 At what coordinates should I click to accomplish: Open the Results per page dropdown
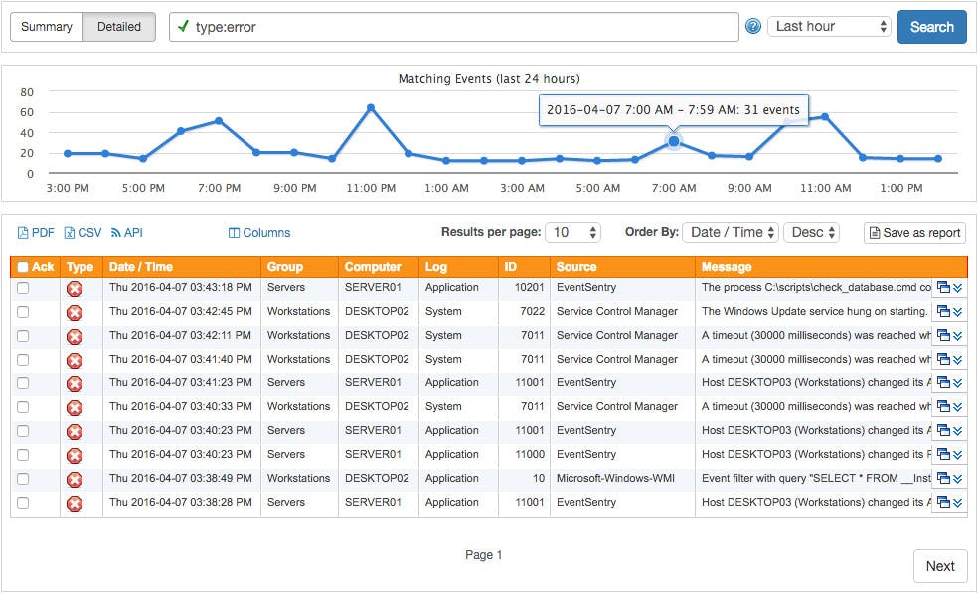coord(573,232)
